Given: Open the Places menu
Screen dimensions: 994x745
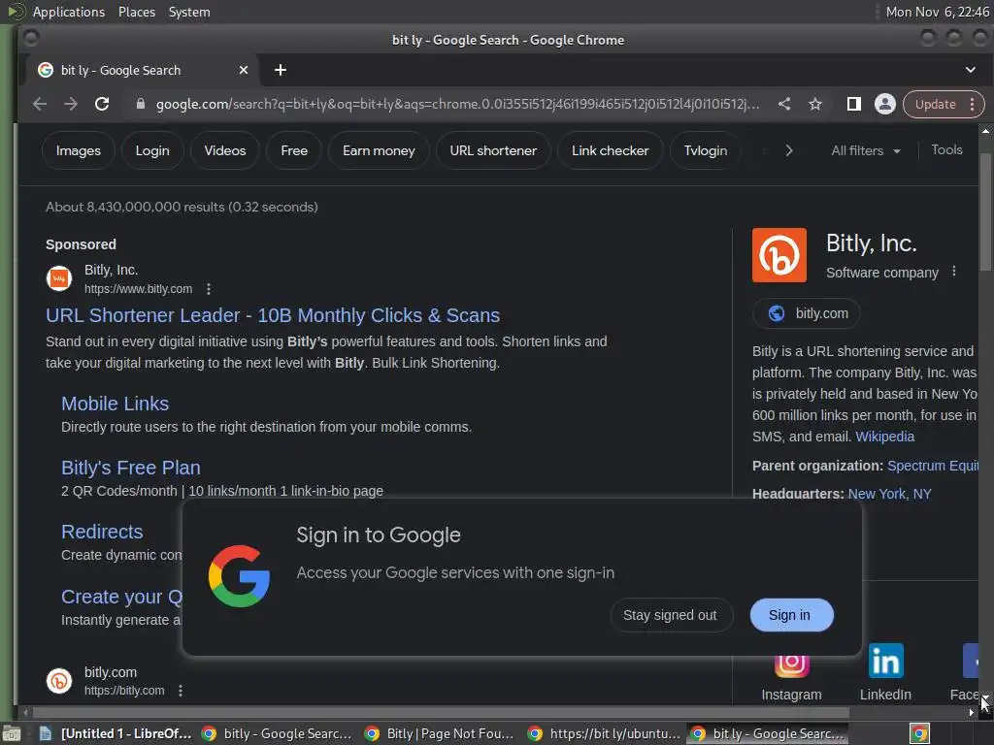Looking at the screenshot, I should [x=137, y=12].
